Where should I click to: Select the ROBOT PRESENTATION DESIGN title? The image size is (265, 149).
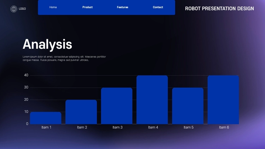(219, 8)
